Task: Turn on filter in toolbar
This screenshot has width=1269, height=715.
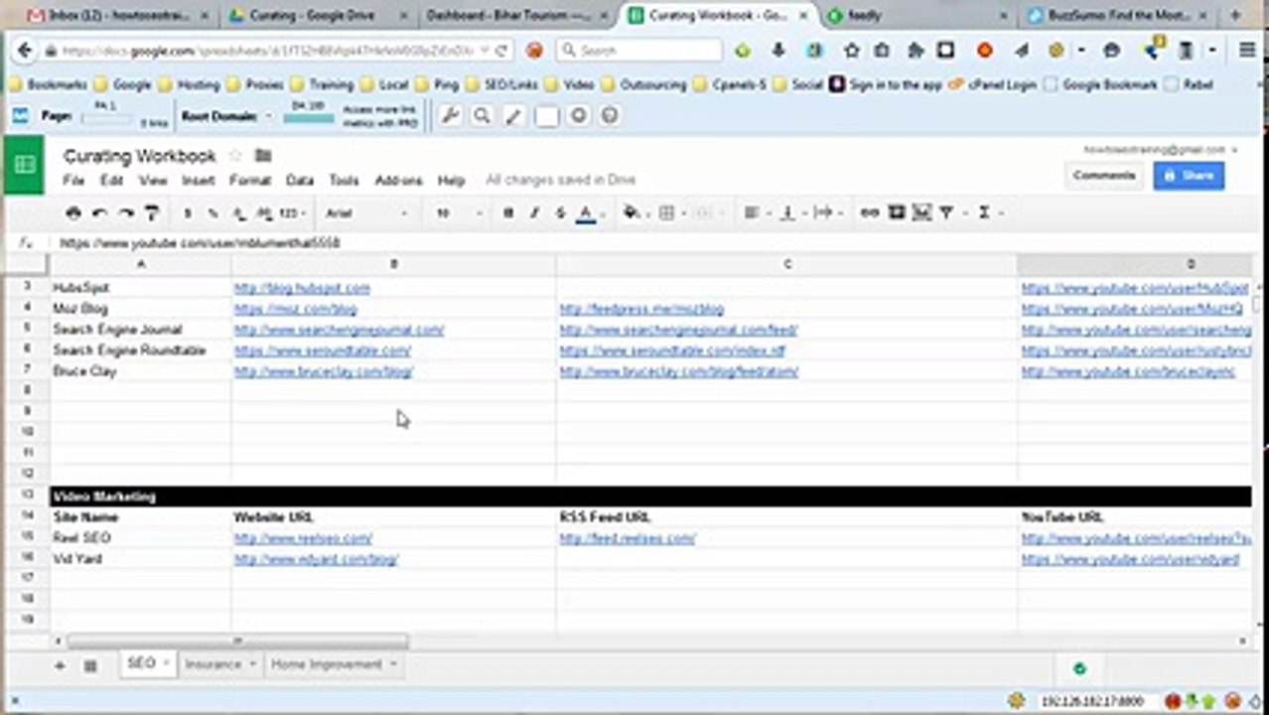Action: pyautogui.click(x=947, y=213)
